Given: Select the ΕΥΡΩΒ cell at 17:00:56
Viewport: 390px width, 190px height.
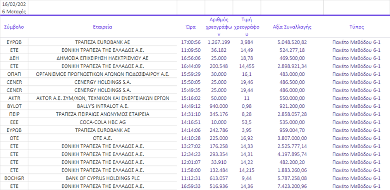Looking at the screenshot, I should [x=14, y=42].
